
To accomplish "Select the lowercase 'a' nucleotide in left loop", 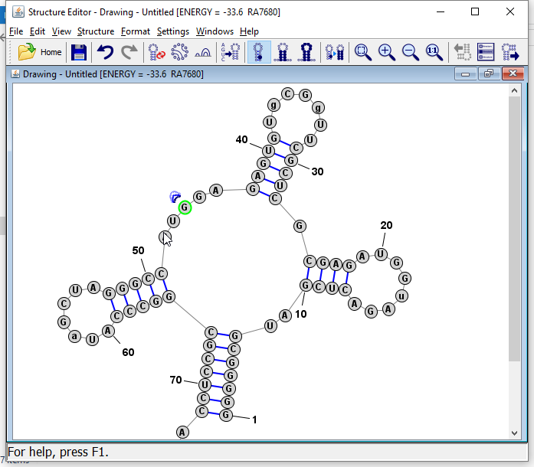I will [x=74, y=337].
